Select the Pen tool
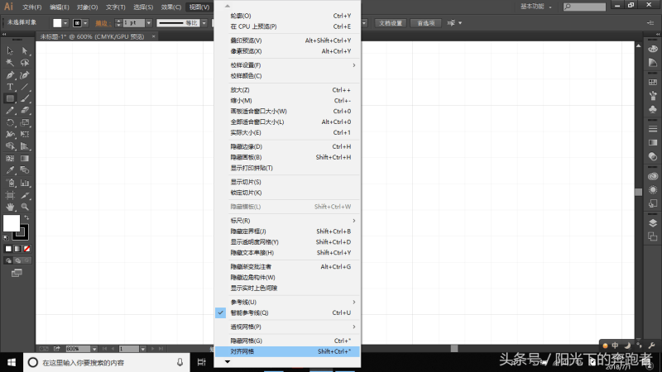Image resolution: width=662 pixels, height=372 pixels. [10, 75]
